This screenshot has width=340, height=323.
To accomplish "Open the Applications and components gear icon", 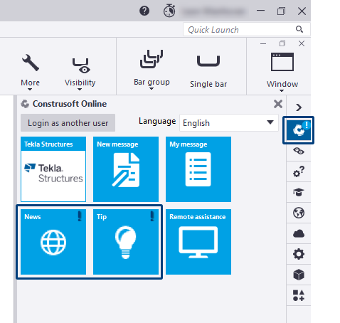I will point(299,254).
